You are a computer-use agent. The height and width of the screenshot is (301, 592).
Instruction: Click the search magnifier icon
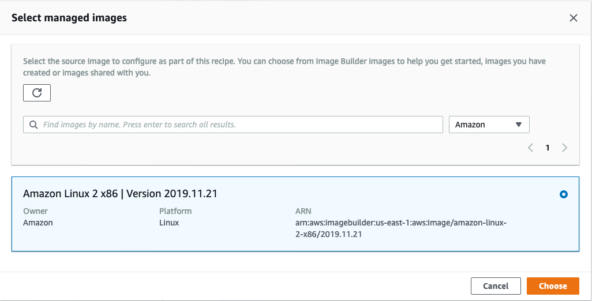click(33, 125)
